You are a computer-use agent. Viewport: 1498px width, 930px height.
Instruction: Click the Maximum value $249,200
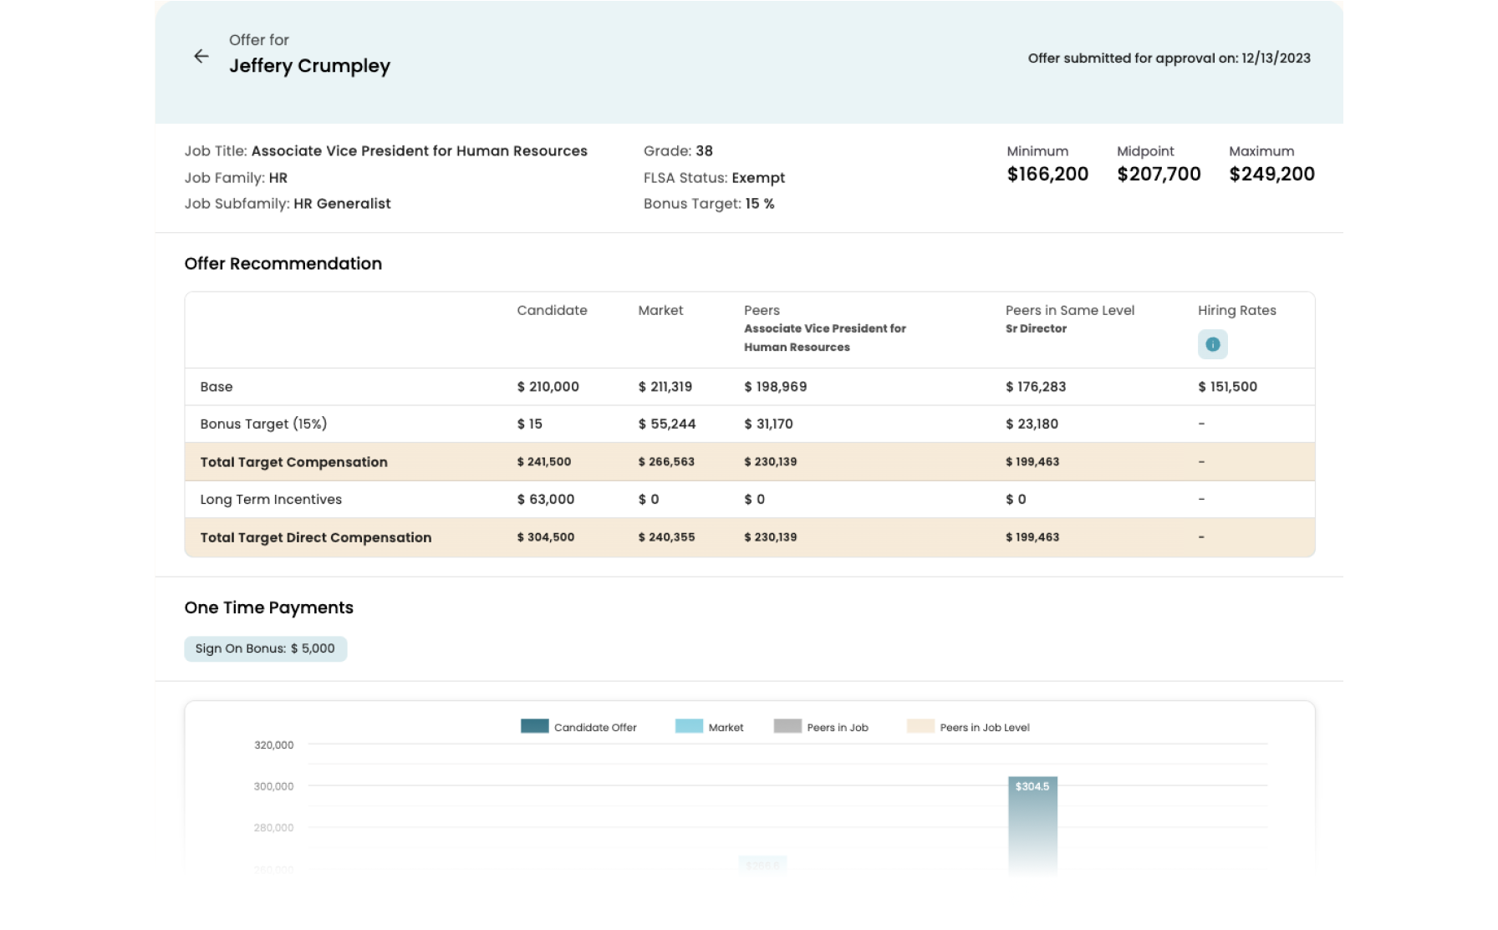point(1271,174)
